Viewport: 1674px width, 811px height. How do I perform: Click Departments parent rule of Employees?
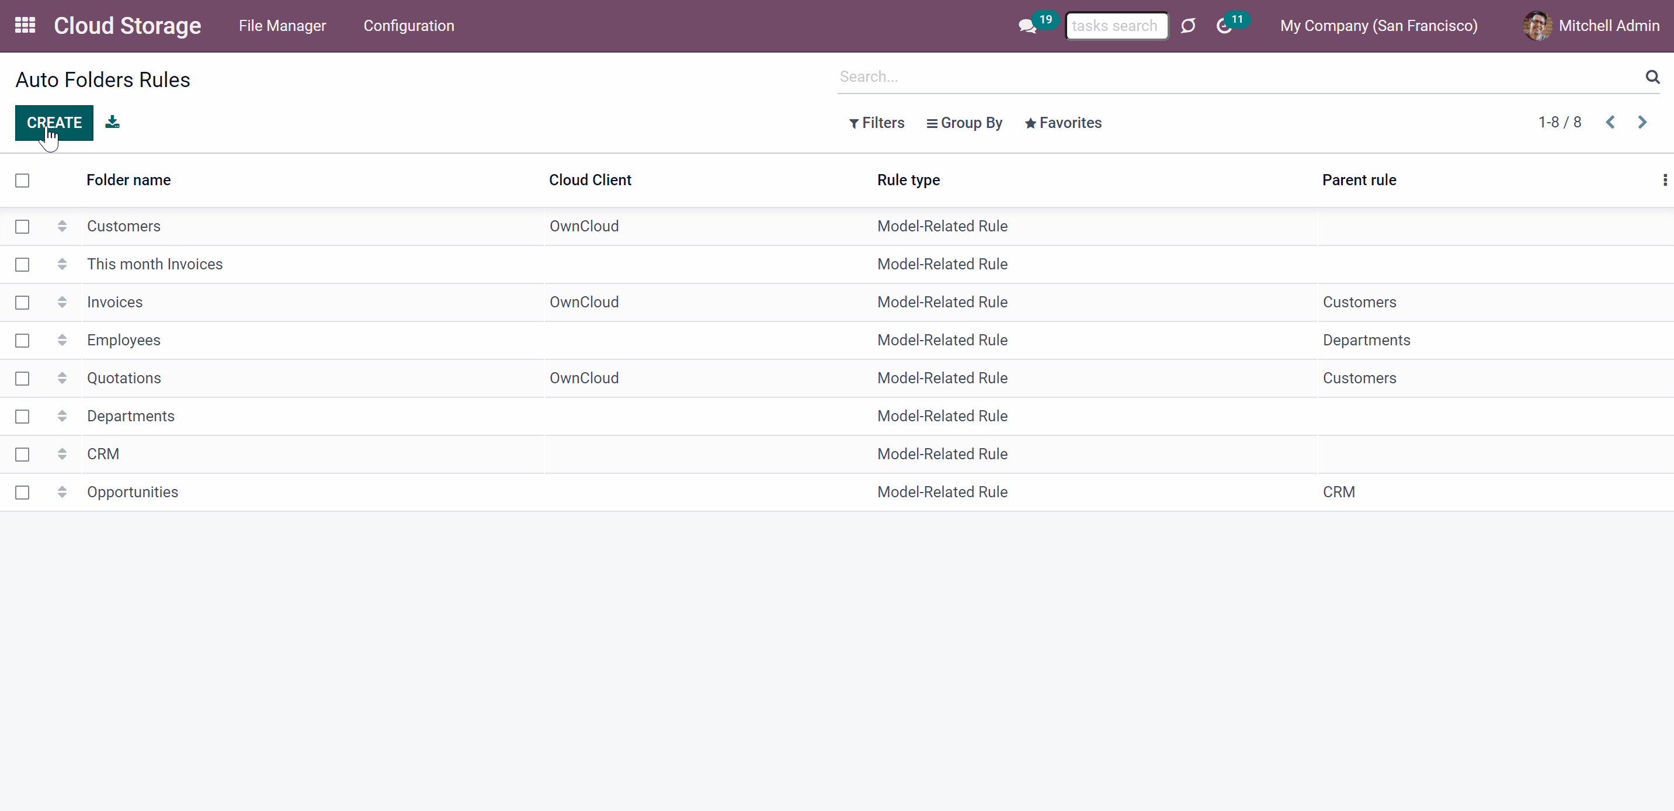[x=1367, y=340]
